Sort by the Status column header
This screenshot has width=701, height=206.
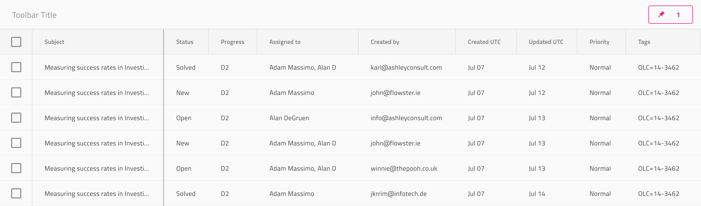[x=185, y=42]
